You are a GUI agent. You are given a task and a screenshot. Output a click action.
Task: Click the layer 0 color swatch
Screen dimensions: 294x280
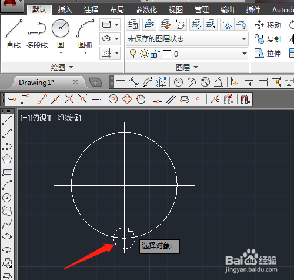tap(167, 54)
